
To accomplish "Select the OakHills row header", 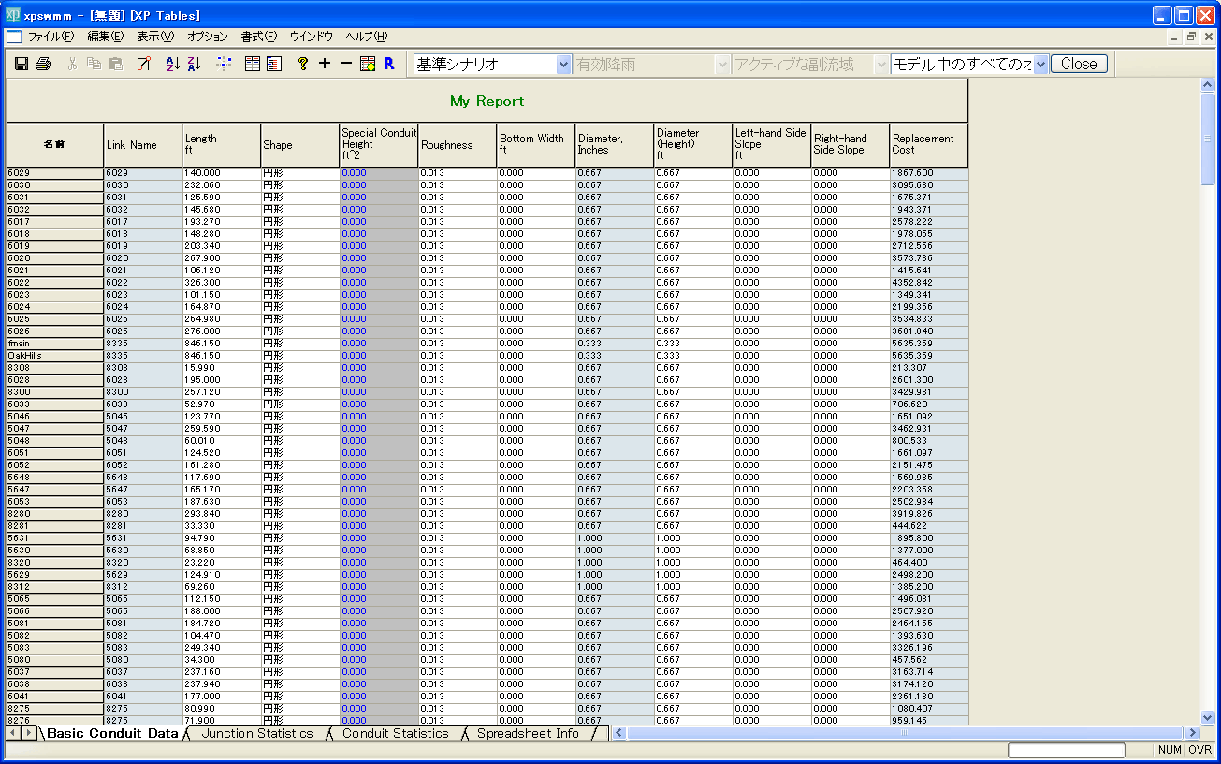I will [54, 356].
